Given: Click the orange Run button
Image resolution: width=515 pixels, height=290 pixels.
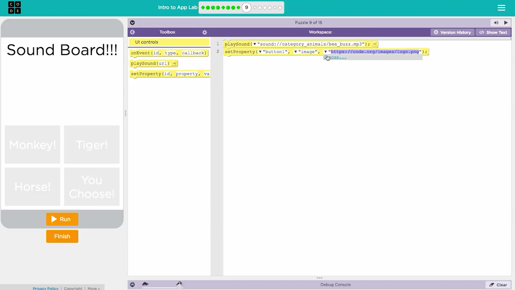Looking at the screenshot, I should pyautogui.click(x=62, y=219).
